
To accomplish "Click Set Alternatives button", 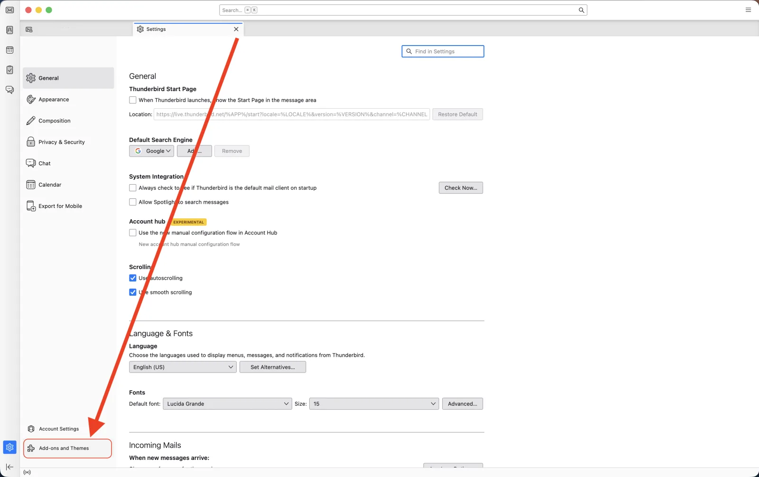I will pyautogui.click(x=273, y=367).
